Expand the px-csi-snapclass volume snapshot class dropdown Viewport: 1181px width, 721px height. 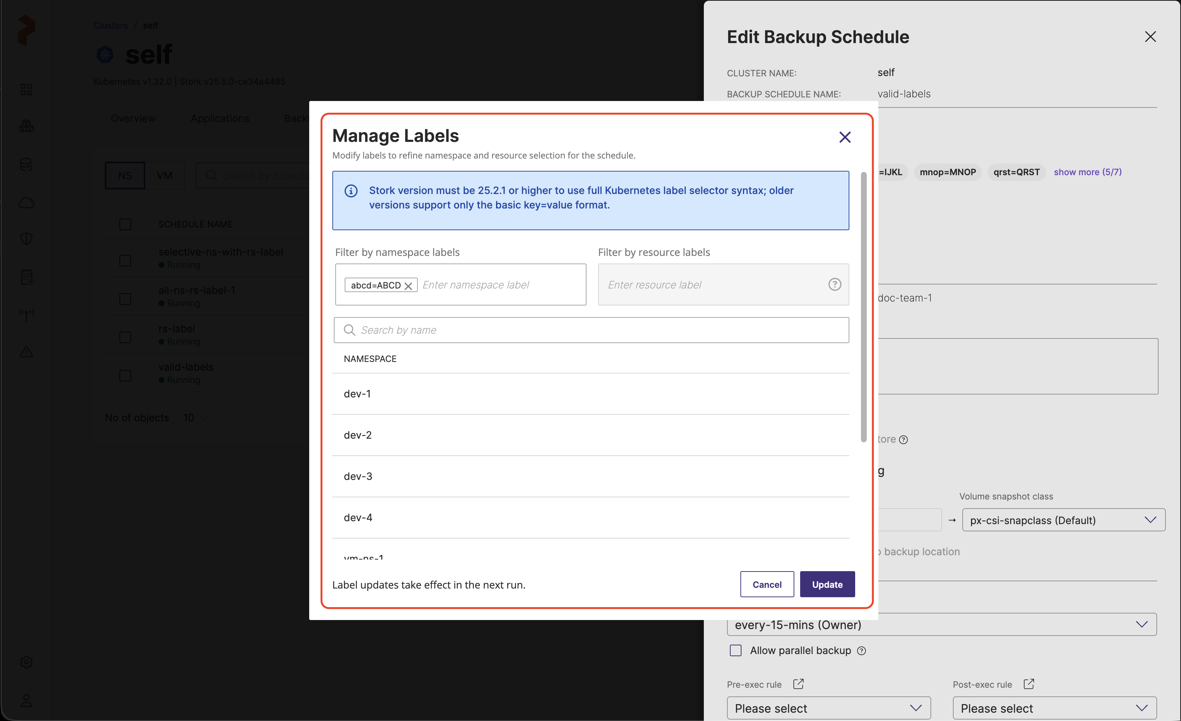[1063, 520]
